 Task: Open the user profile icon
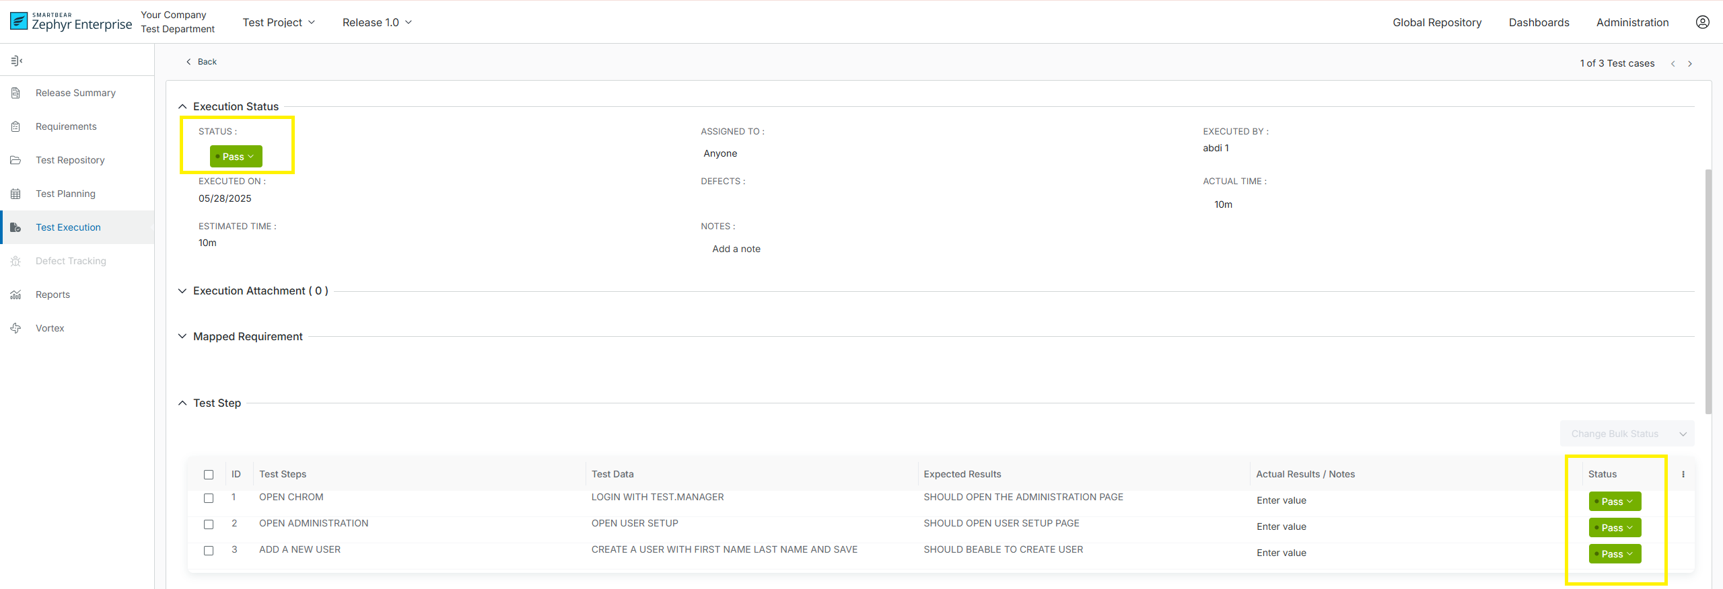[x=1702, y=22]
